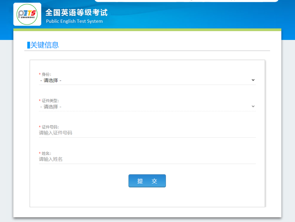Image resolution: width=295 pixels, height=222 pixels.
Task: Click the red asterisk before 证件类型
Action: pos(40,101)
